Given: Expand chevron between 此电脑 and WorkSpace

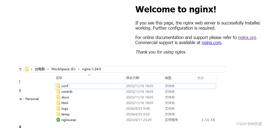Looking at the screenshot, I should pos(48,69).
